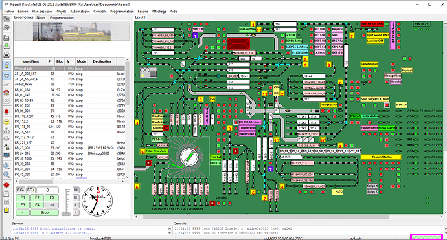Click the print icon in left toolbar

click(6, 54)
